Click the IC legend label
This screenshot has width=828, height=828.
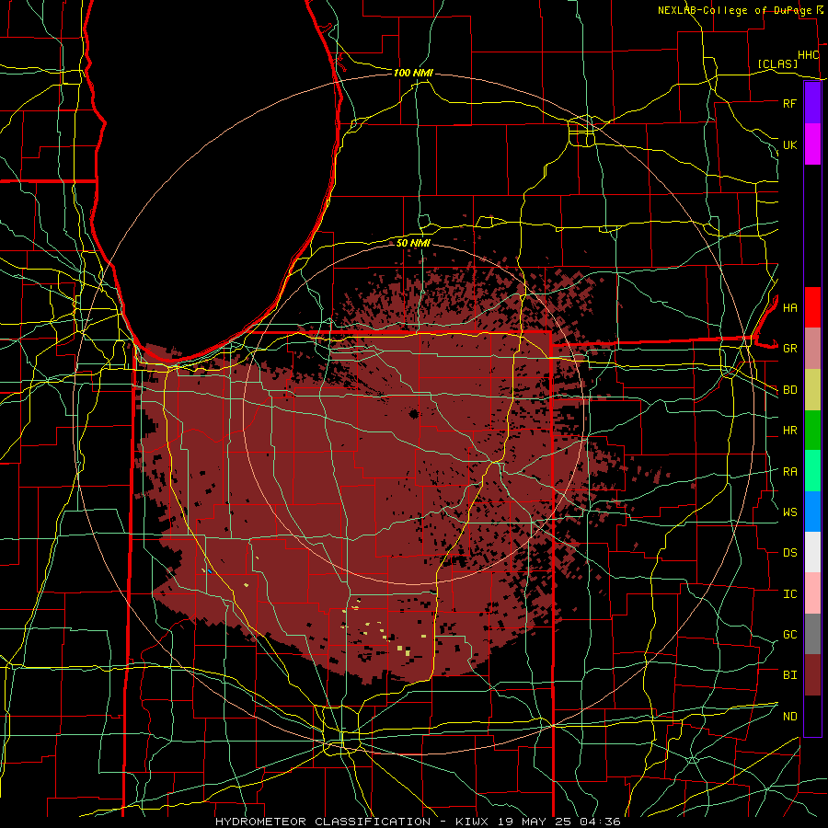click(x=790, y=594)
